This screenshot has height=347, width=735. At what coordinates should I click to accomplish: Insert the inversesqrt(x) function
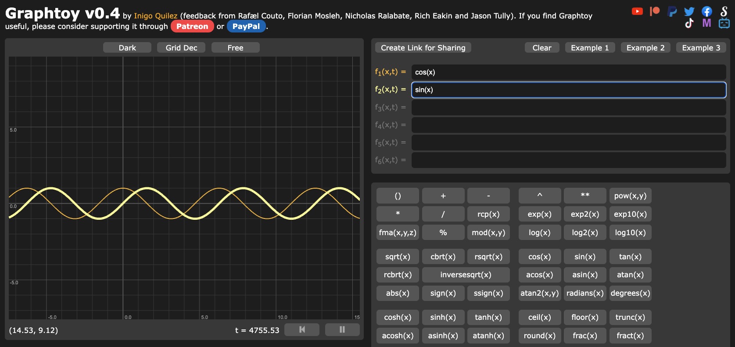click(466, 275)
